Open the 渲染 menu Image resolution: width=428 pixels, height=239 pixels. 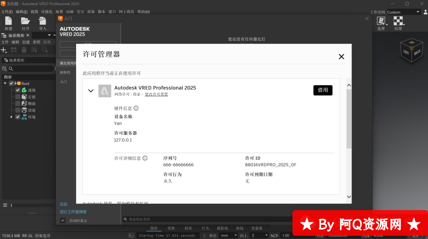coord(91,12)
